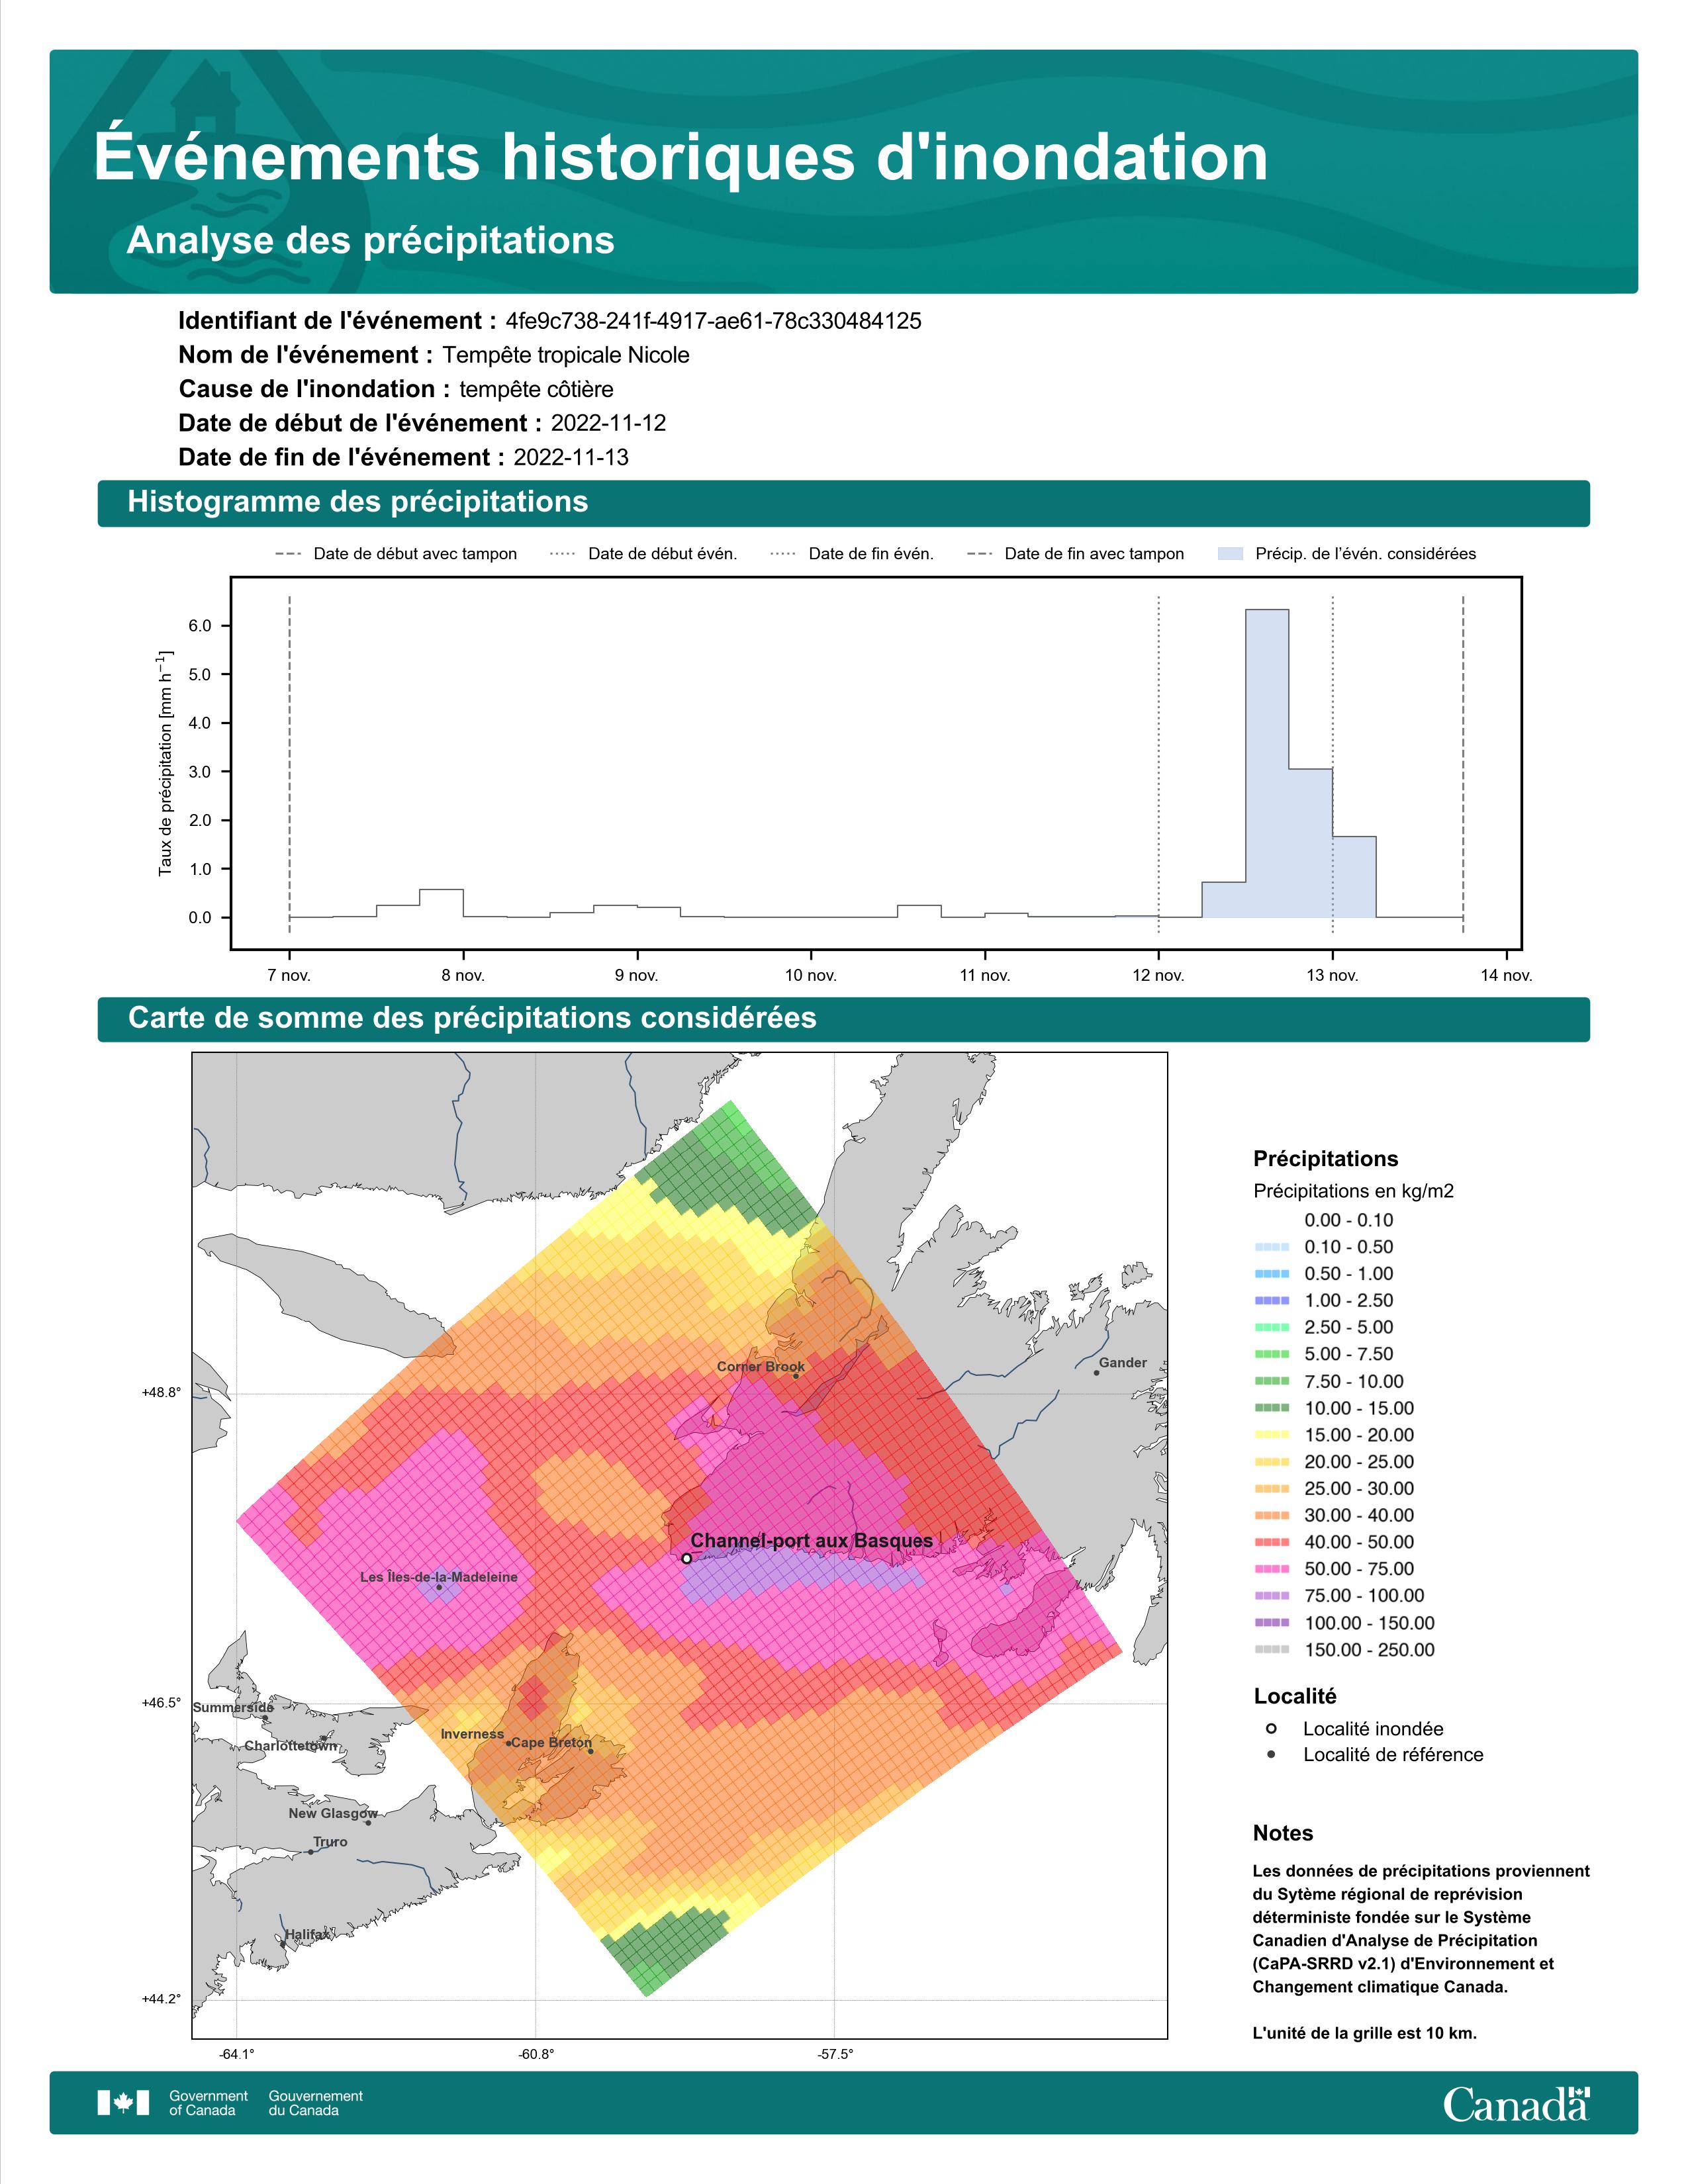Click the Canada wordmark logo
Screen dimensions: 1688x2184
tap(1516, 2104)
